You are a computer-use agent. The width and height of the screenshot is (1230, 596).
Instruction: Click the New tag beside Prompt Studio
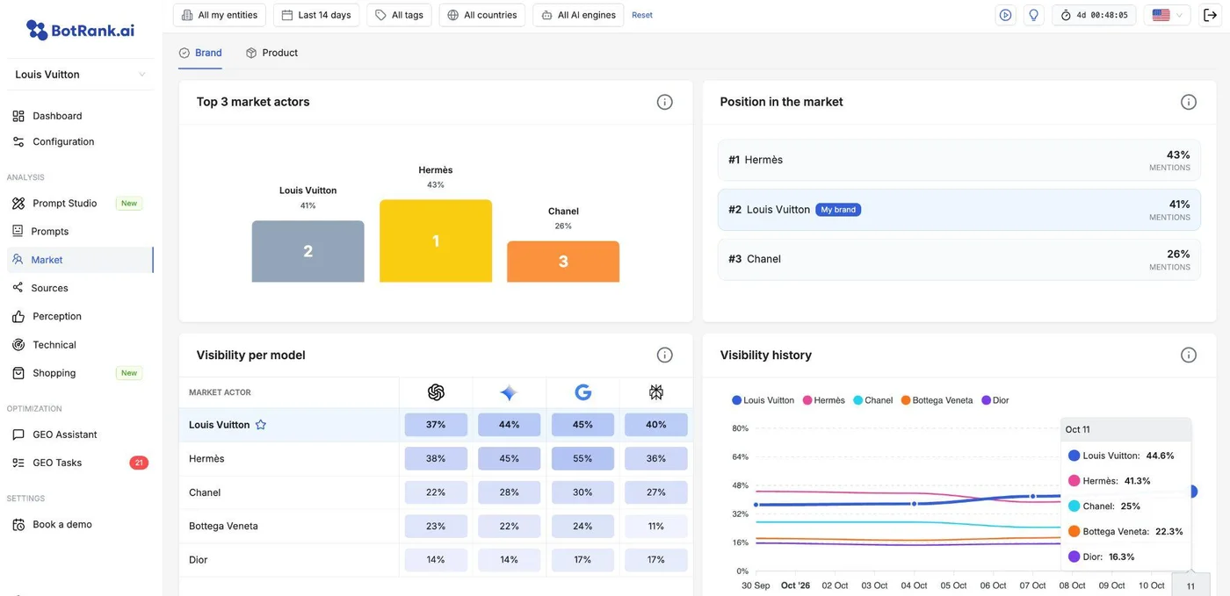pyautogui.click(x=129, y=203)
